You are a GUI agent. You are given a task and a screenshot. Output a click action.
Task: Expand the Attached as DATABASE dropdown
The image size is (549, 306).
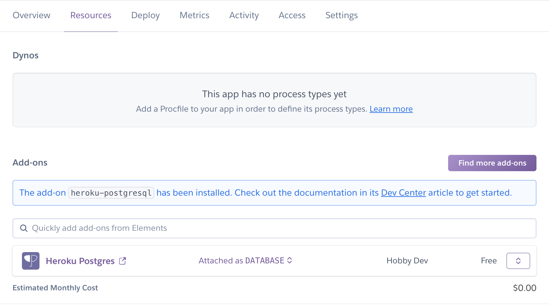[245, 261]
